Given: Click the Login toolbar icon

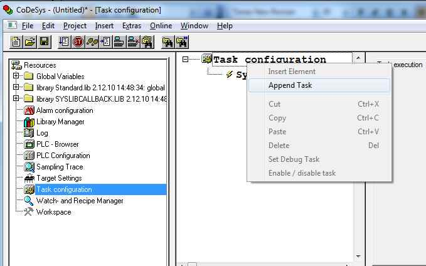Looking at the screenshot, I should pos(119,42).
